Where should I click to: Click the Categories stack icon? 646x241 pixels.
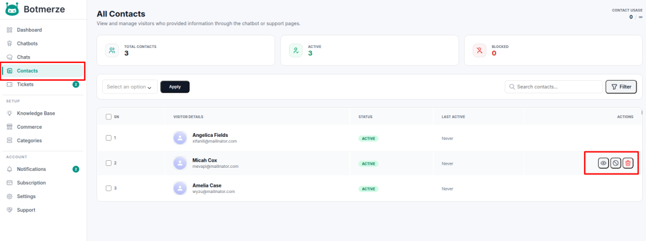pyautogui.click(x=10, y=141)
